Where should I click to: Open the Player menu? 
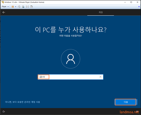pyautogui.click(x=4, y=7)
